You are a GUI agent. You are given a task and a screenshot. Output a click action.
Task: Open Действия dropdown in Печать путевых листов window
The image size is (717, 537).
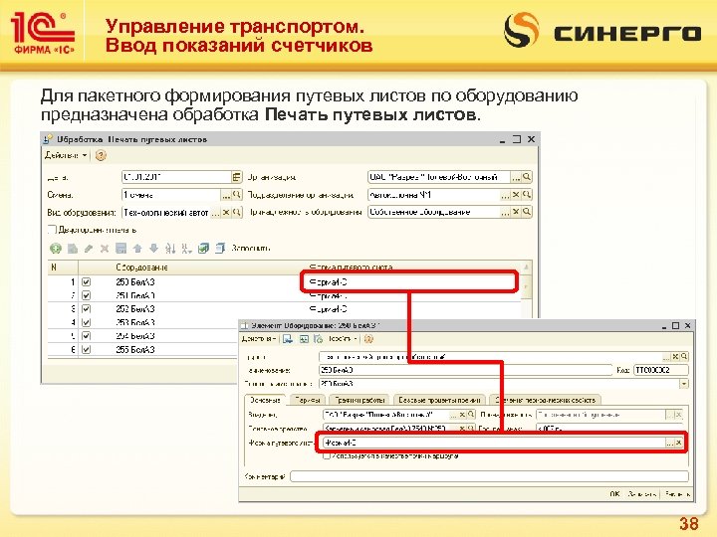(x=66, y=156)
